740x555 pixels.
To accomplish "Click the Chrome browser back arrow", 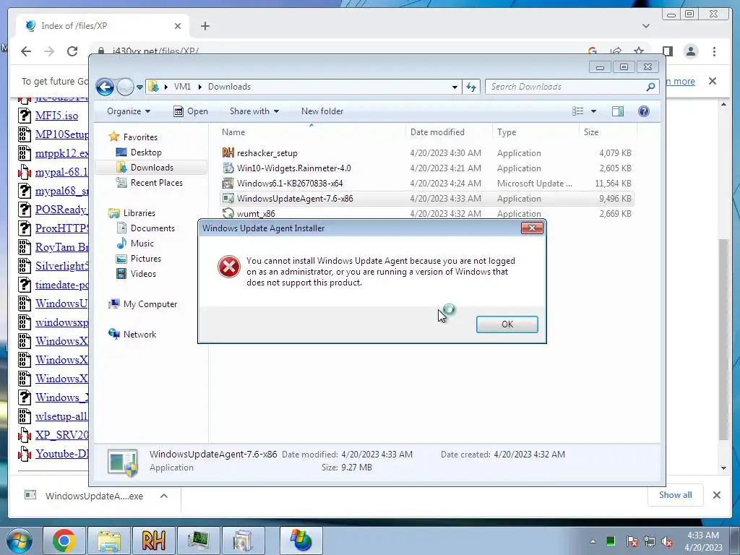I will [26, 51].
